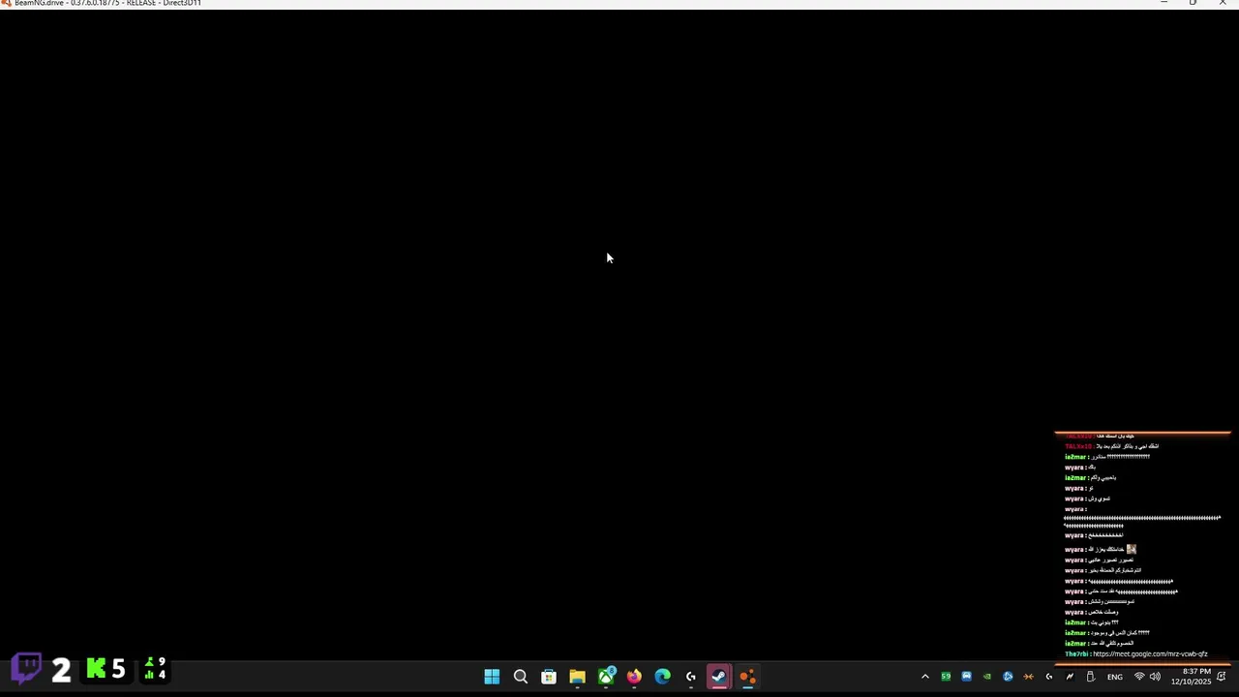1239x697 pixels.
Task: Open File Explorer folder icon
Action: coord(577,677)
